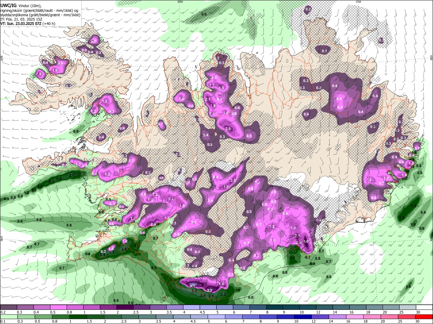Click the '1.7' value in the northern snow band
The image size is (433, 324).
tap(212, 85)
